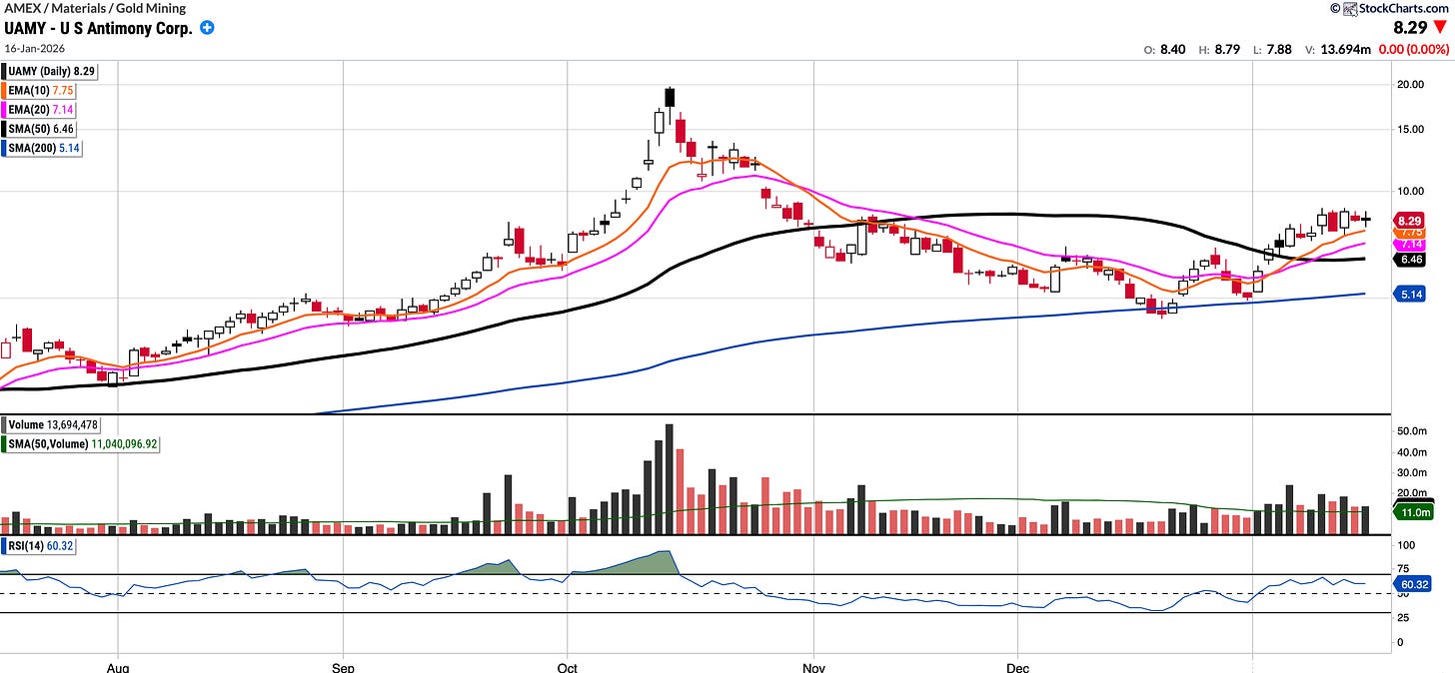Click the 30.0m volume axis label
1455x673 pixels.
pyautogui.click(x=1413, y=472)
